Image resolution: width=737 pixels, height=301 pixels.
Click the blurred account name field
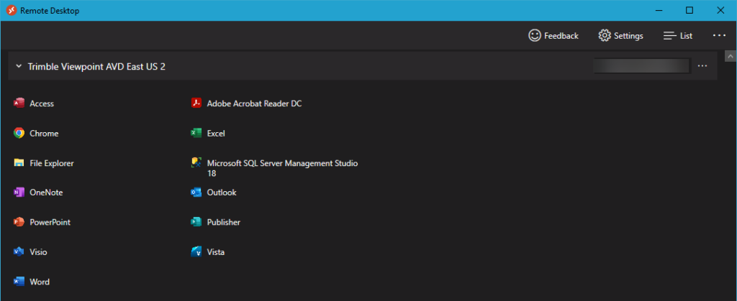point(642,66)
